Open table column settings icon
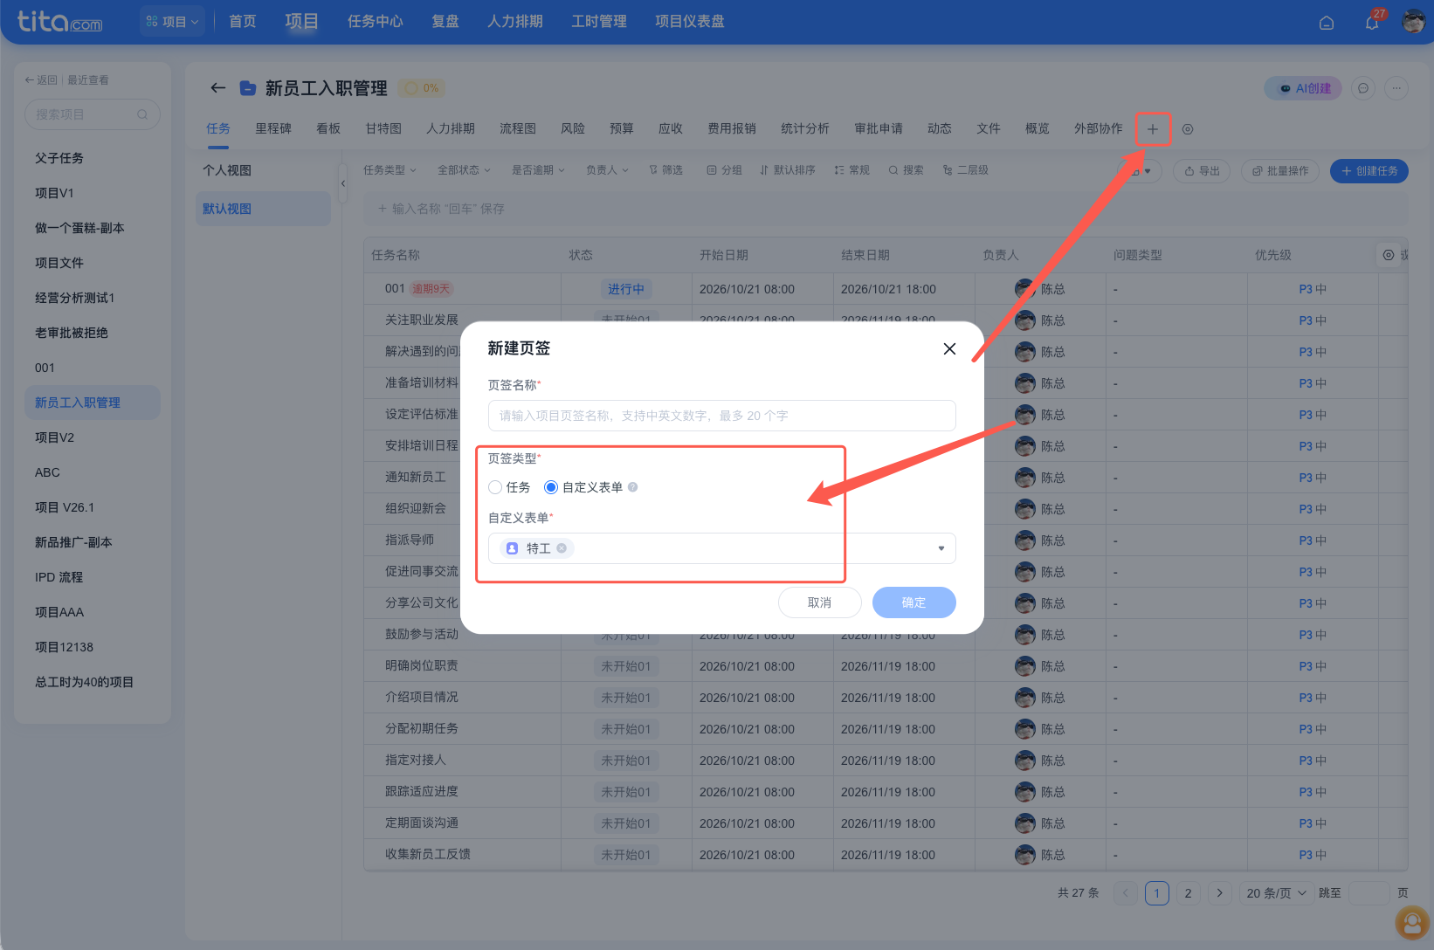The width and height of the screenshot is (1434, 950). [1389, 255]
